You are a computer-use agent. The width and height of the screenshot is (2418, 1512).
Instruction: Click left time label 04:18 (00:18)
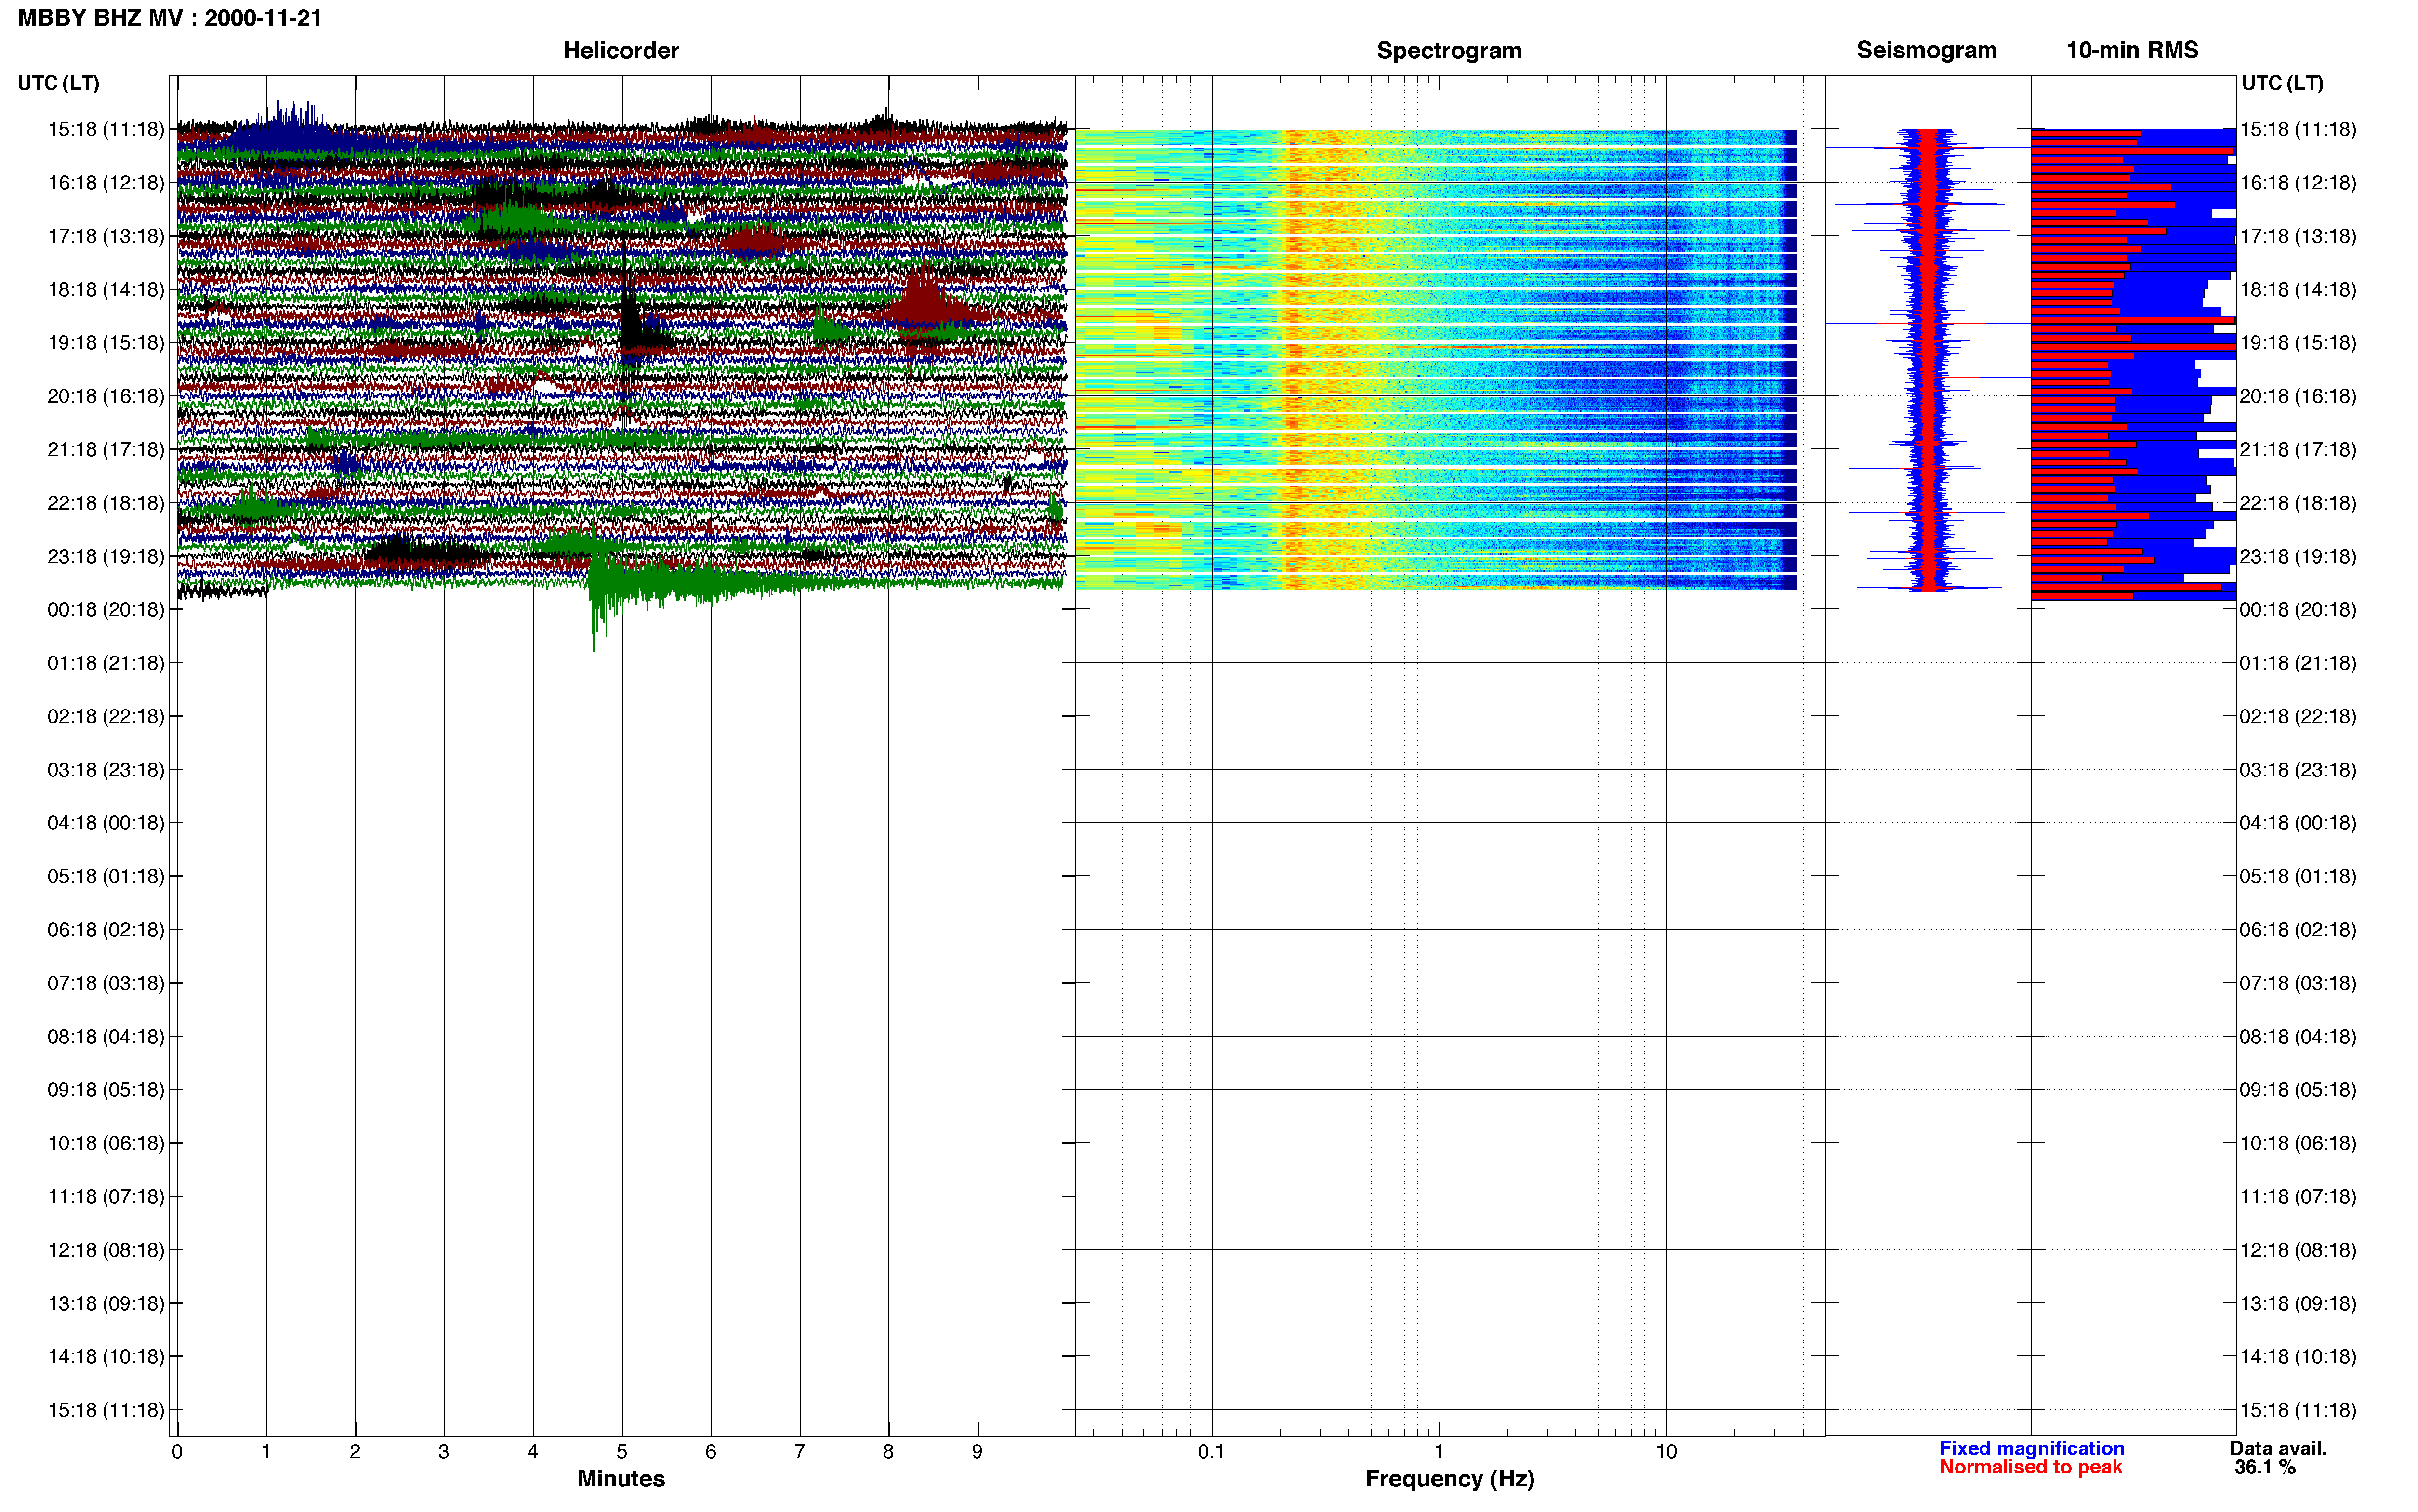106,823
